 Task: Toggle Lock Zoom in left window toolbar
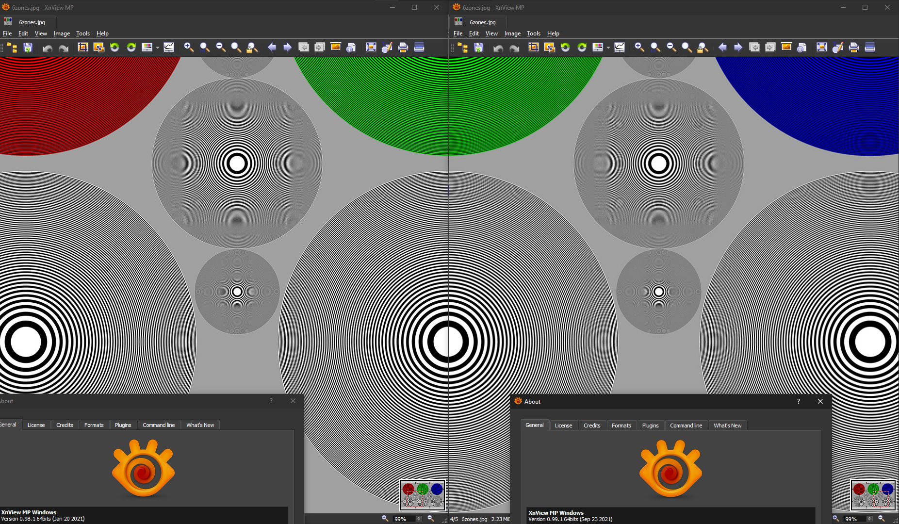click(252, 47)
